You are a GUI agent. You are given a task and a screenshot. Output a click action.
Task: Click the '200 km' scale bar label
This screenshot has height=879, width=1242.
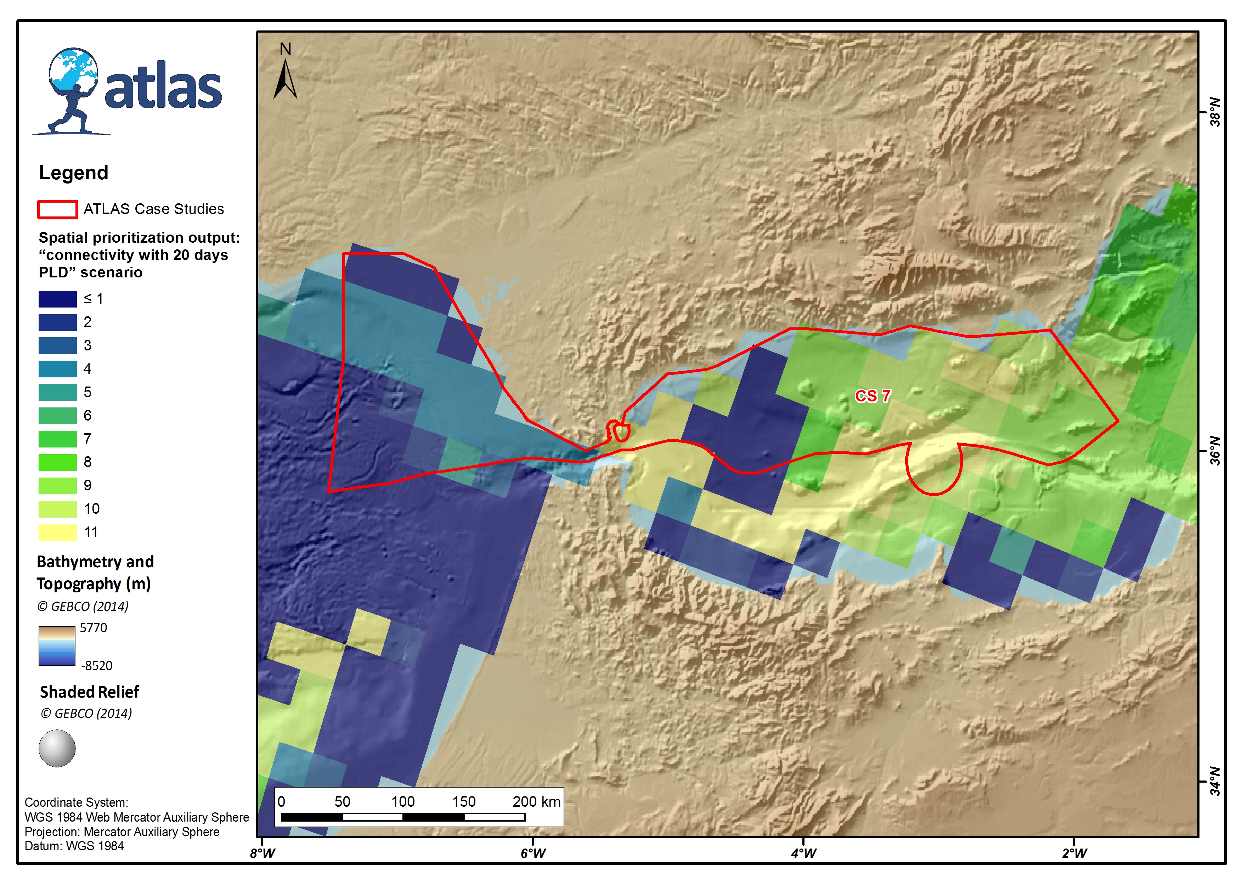pos(536,802)
